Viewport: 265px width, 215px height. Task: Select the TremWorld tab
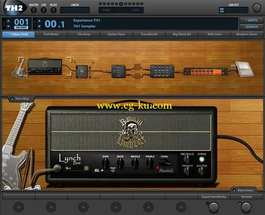pyautogui.click(x=149, y=34)
